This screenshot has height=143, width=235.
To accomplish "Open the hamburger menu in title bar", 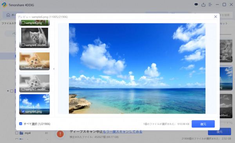I will [210, 5].
